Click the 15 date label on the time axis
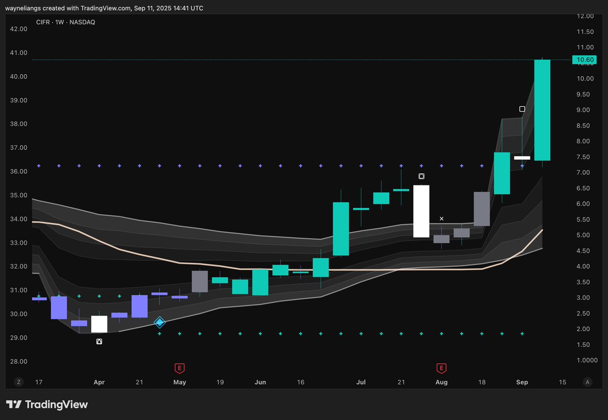The width and height of the screenshot is (608, 420). pyautogui.click(x=562, y=382)
